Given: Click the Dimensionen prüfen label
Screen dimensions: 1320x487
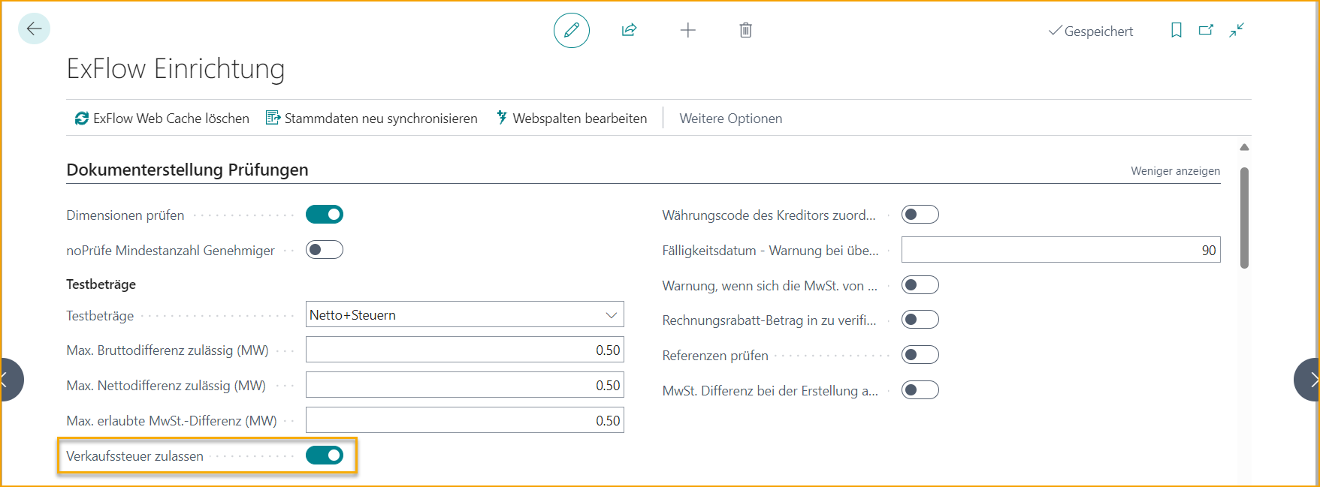Looking at the screenshot, I should 125,215.
